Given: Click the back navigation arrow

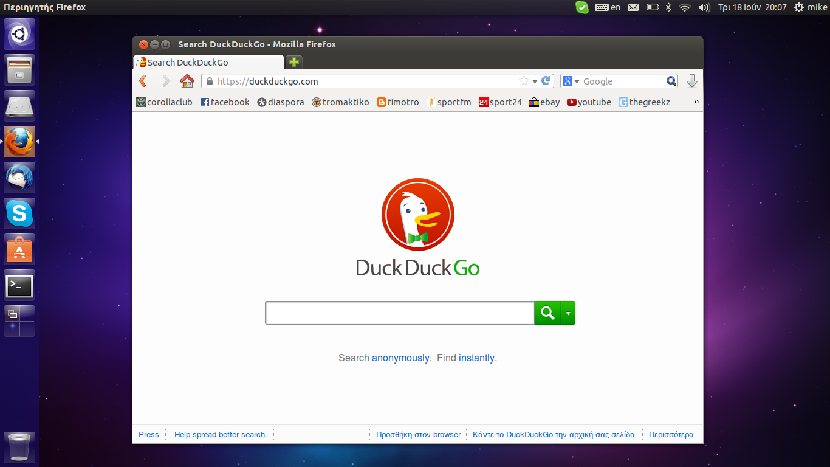Looking at the screenshot, I should (143, 81).
